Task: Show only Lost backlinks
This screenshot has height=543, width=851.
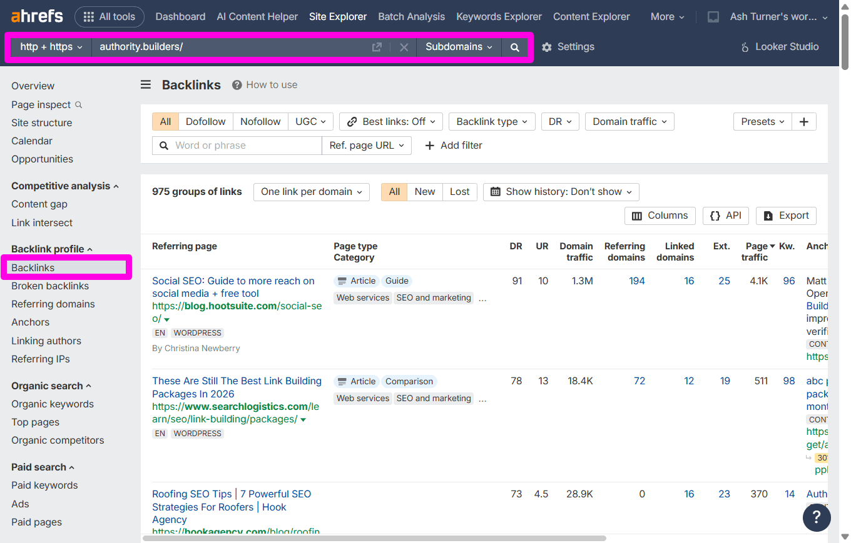Action: pos(460,192)
